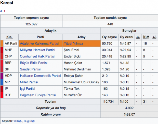Click the Kıs. abbreviation column header
Screen dimensions: 158x124
click(9, 37)
